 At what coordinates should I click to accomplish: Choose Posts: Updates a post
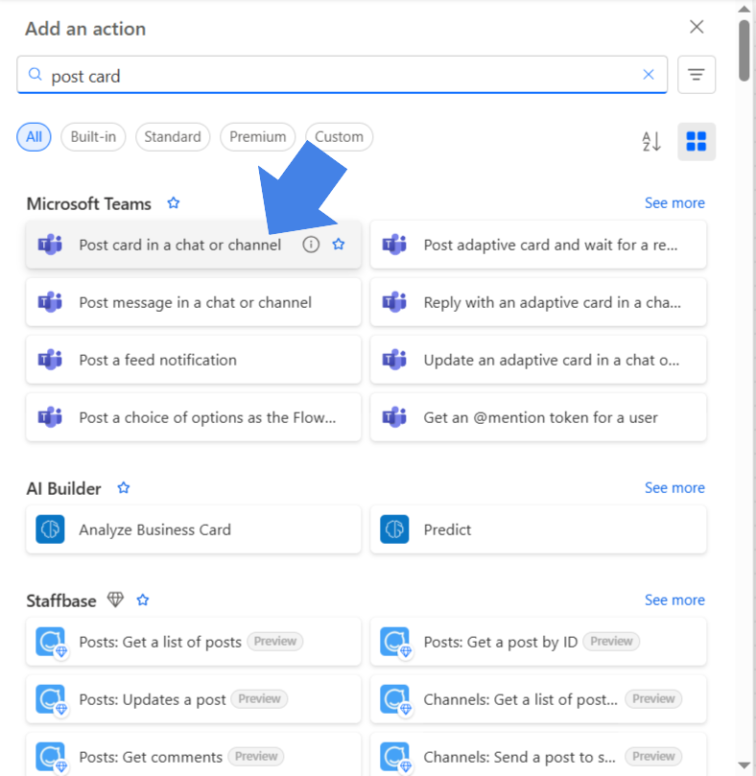193,699
